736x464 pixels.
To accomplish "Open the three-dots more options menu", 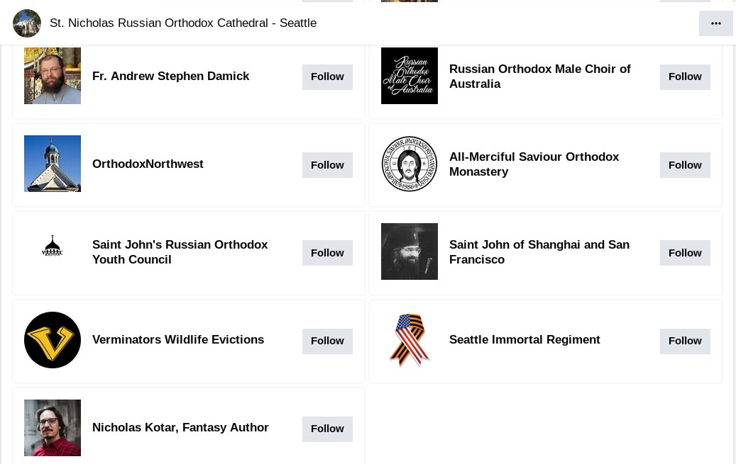I will [x=715, y=23].
